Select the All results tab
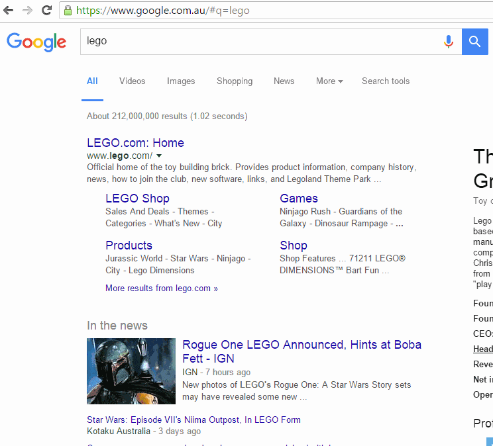 (x=92, y=81)
